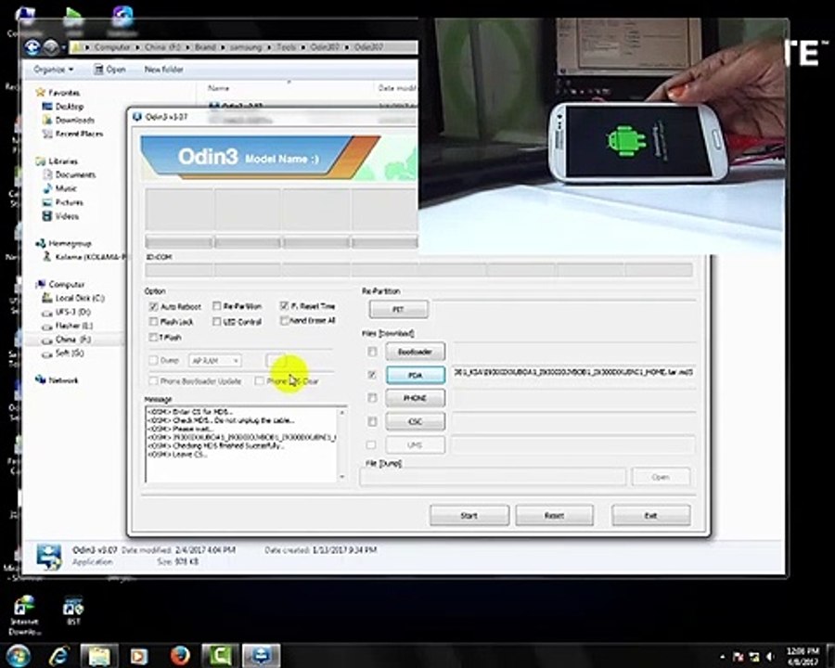This screenshot has width=835, height=668.
Task: Click Action Center flag in tray
Action: [x=739, y=656]
